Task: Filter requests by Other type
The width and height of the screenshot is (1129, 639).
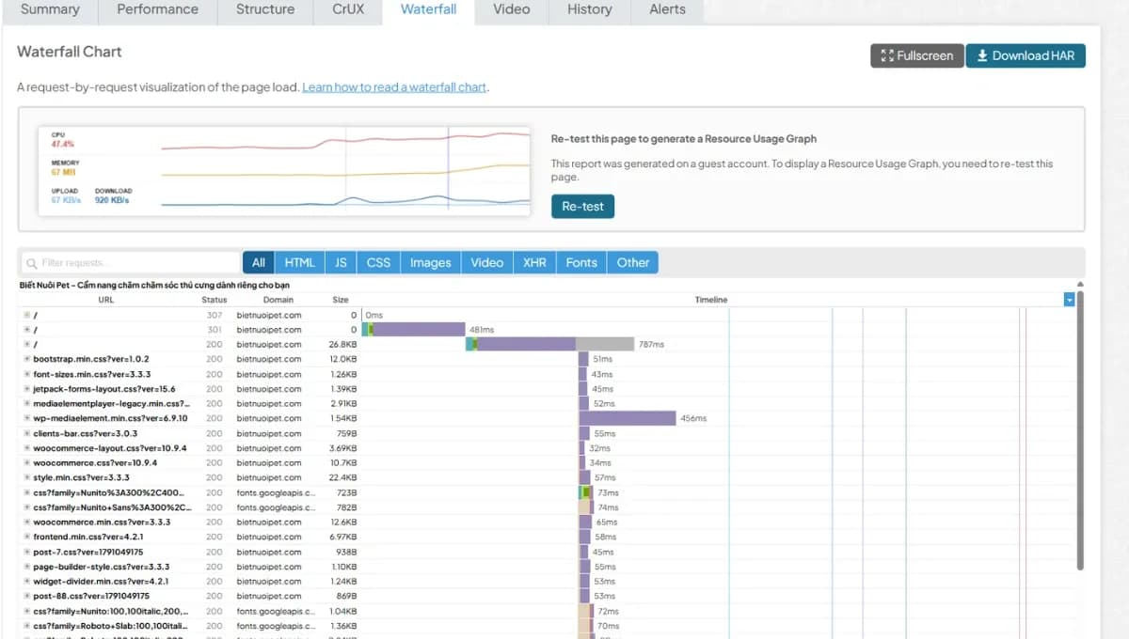Action: pyautogui.click(x=633, y=263)
